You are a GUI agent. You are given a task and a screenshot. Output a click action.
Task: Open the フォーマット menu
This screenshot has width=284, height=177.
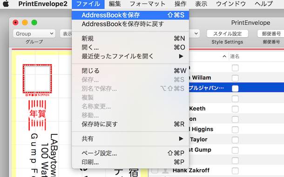point(148,4)
